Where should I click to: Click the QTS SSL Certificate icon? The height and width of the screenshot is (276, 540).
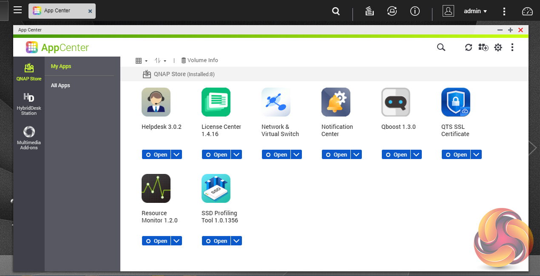[x=456, y=102]
